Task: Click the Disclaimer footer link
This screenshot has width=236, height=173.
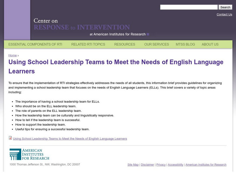Action: click(x=147, y=165)
